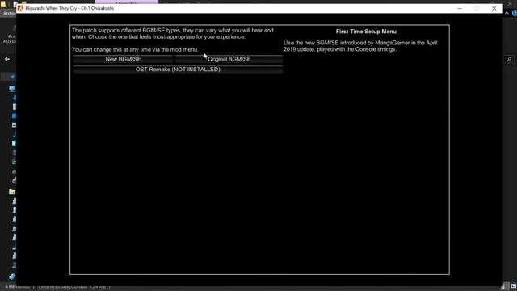The image size is (517, 291).
Task: Select yellow folder icon in Explorer sidebar
Action: (x=12, y=192)
